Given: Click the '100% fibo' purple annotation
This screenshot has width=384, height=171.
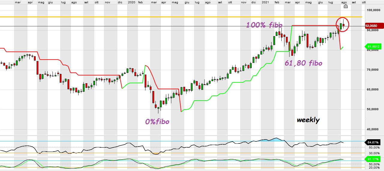Looking at the screenshot, I should (x=264, y=25).
